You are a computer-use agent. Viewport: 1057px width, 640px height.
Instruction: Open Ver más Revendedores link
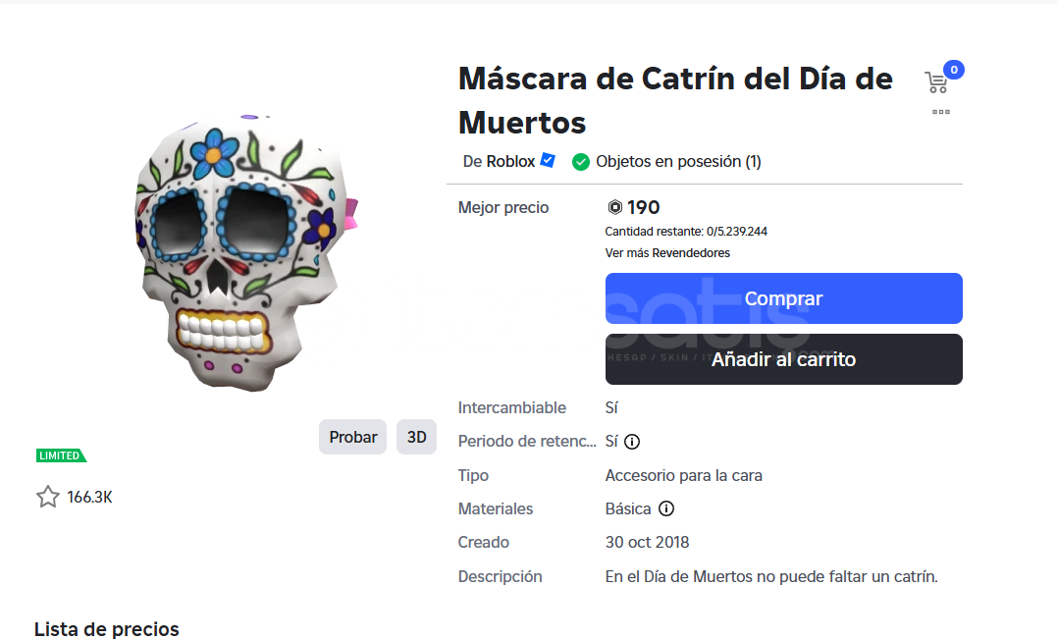click(667, 252)
